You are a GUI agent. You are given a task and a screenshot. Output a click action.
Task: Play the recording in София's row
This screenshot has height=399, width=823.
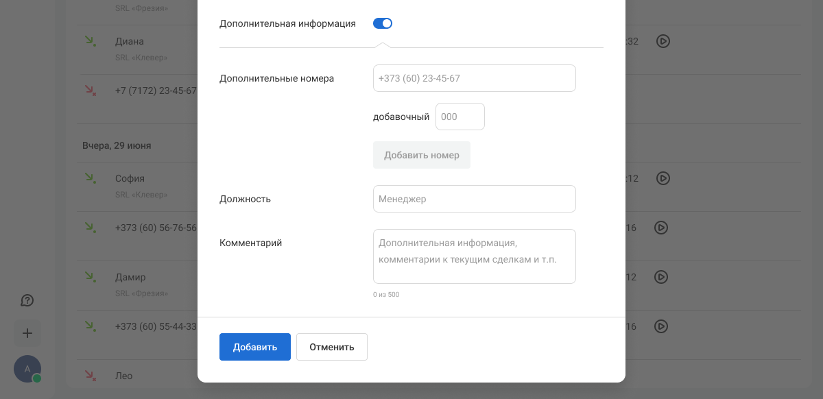(x=663, y=178)
